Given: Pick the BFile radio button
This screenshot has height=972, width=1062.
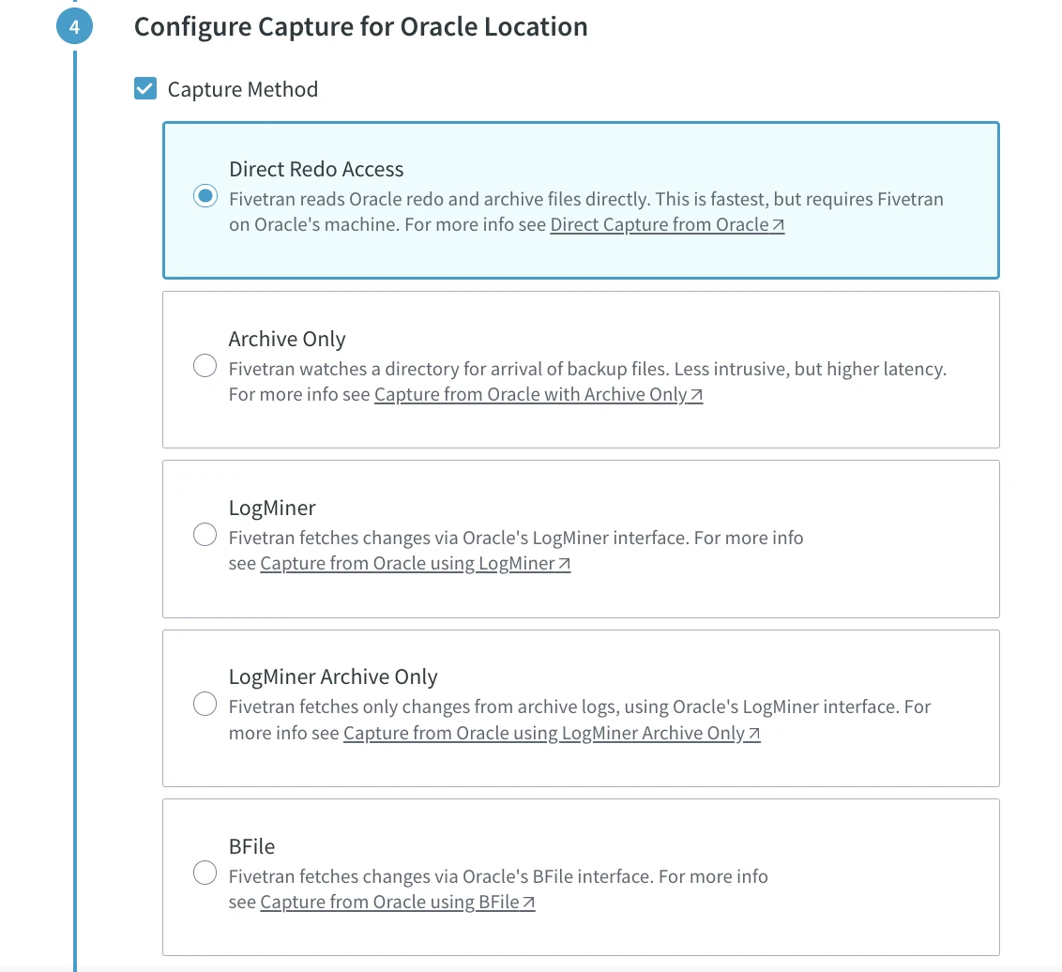Looking at the screenshot, I should point(205,873).
